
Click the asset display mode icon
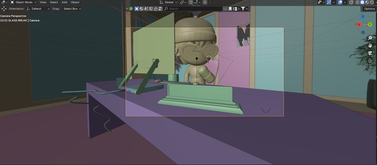131,9
